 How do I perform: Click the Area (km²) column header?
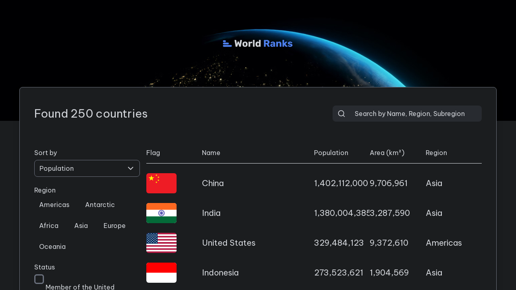(387, 153)
